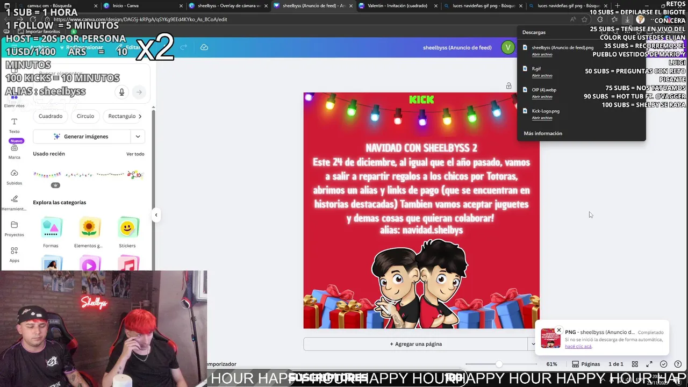Click the V user avatar in Canva
Screen dimensions: 688x387
[x=507, y=47]
